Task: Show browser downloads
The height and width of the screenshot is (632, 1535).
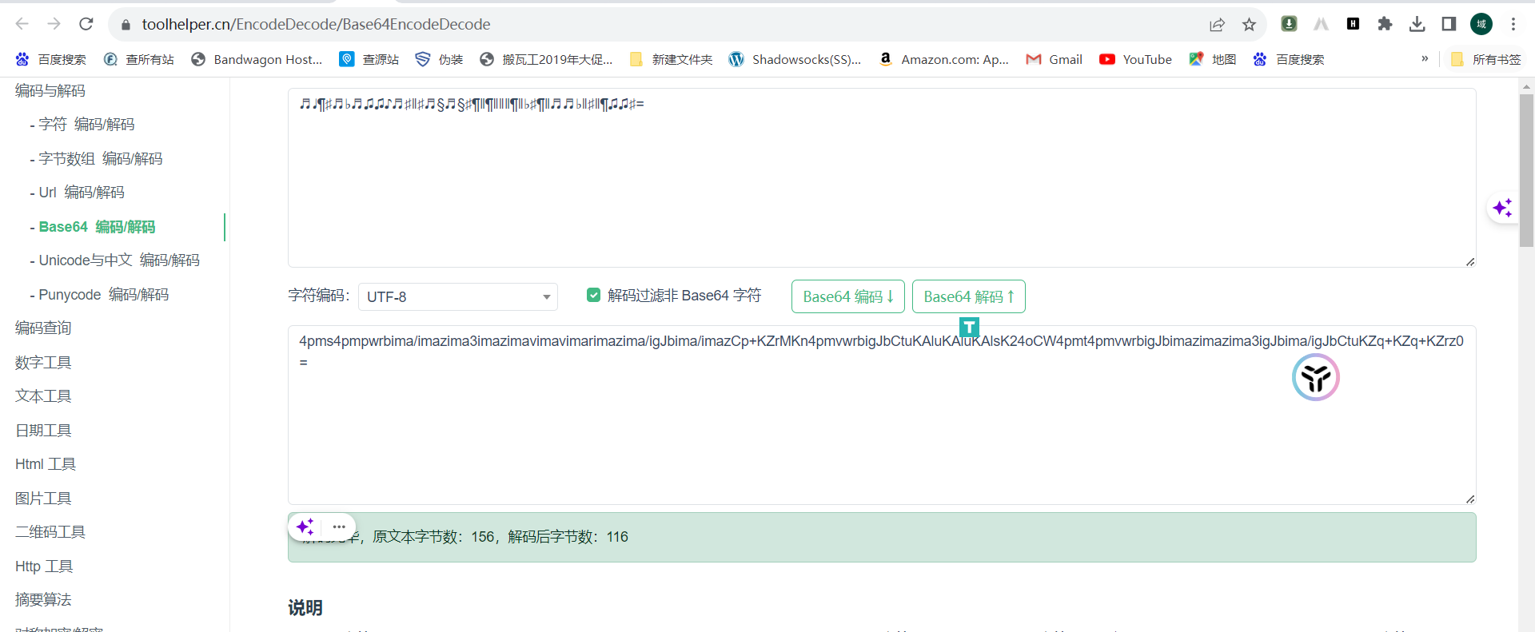Action: tap(1417, 24)
